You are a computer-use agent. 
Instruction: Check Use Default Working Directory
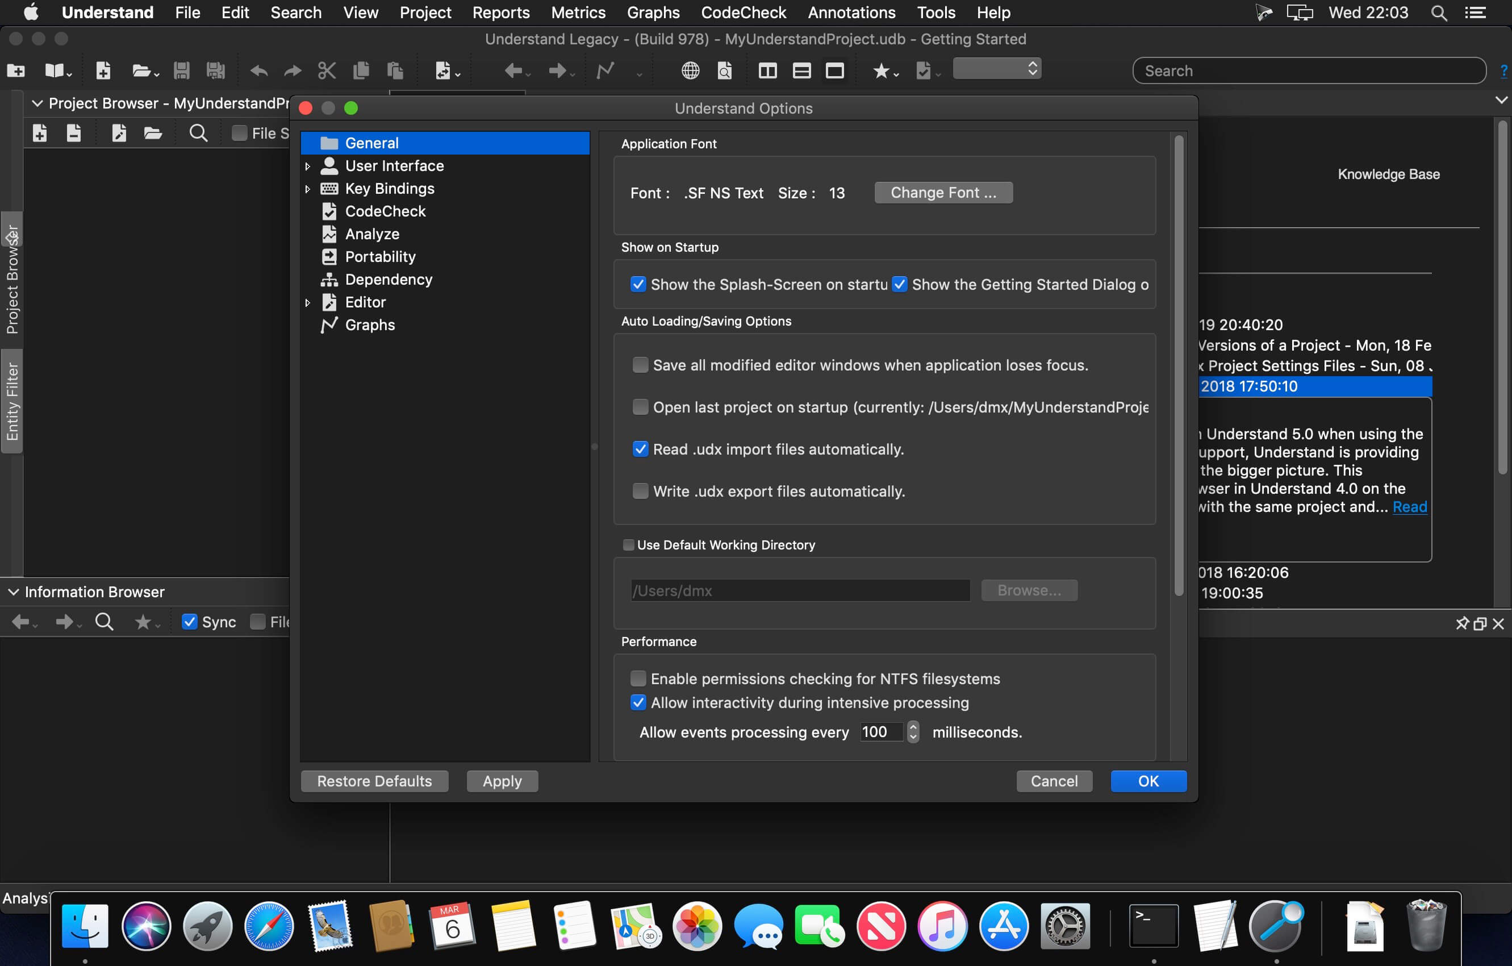pyautogui.click(x=628, y=544)
